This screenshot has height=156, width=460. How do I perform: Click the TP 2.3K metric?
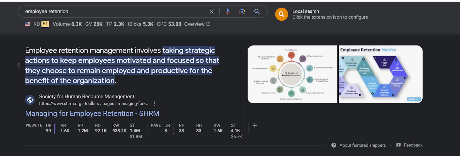coord(115,24)
